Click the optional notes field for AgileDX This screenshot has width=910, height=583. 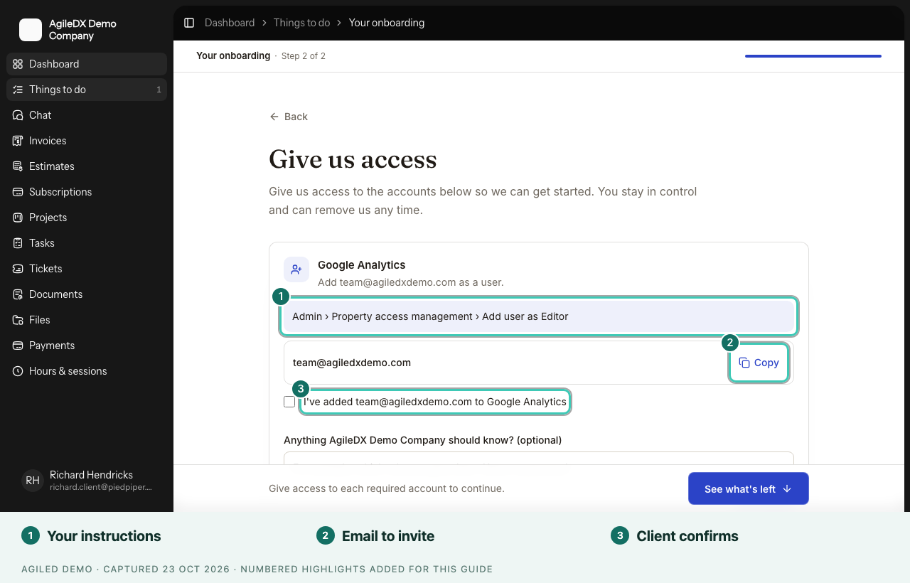[x=539, y=459]
